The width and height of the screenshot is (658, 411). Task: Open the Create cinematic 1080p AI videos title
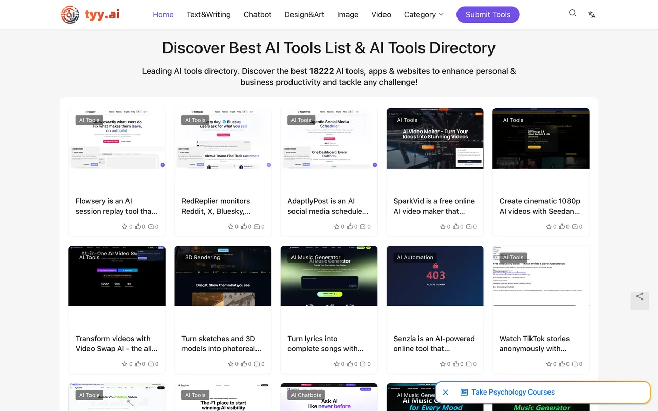pos(540,206)
